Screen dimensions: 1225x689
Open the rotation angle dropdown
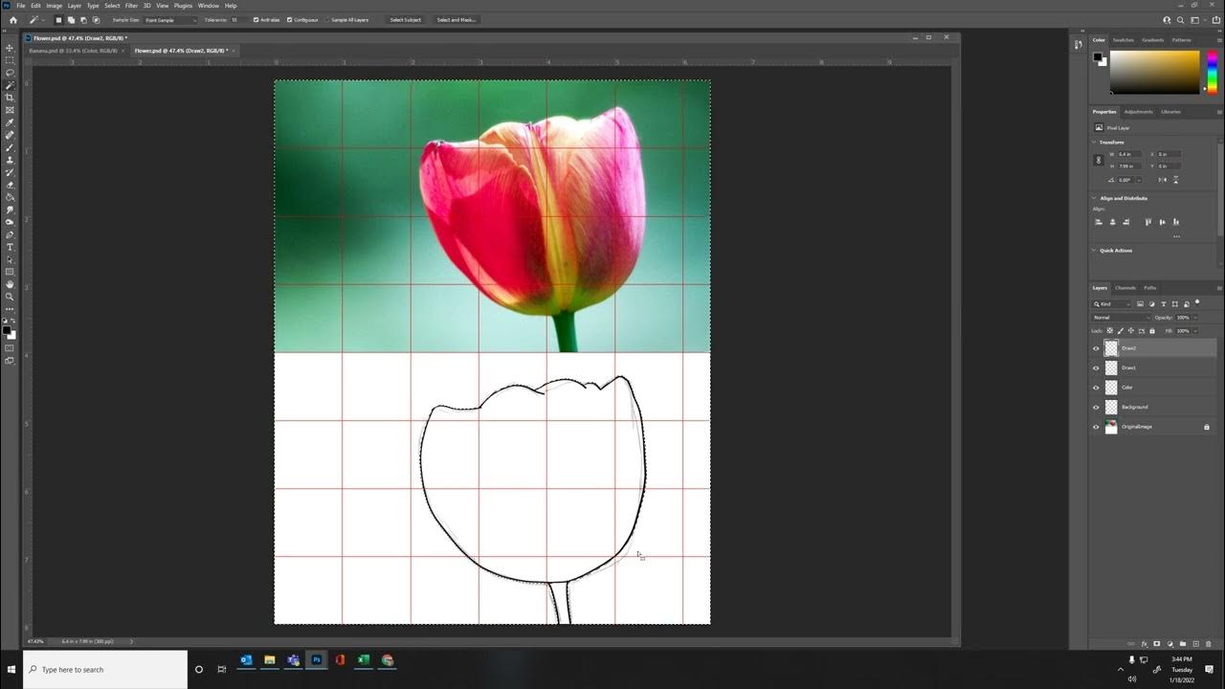point(1139,180)
